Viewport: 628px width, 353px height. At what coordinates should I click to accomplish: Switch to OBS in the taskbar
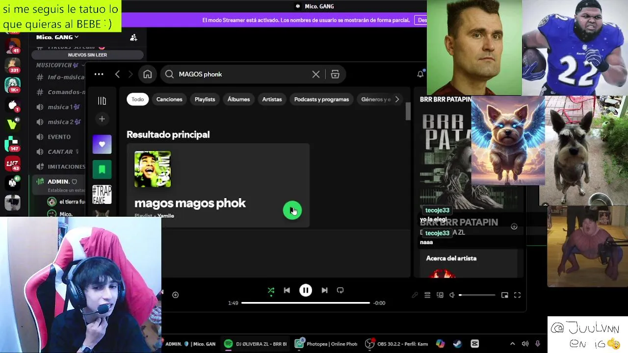click(396, 344)
